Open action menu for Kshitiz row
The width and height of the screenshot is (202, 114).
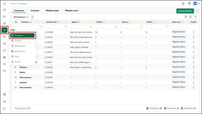pyautogui.click(x=193, y=72)
